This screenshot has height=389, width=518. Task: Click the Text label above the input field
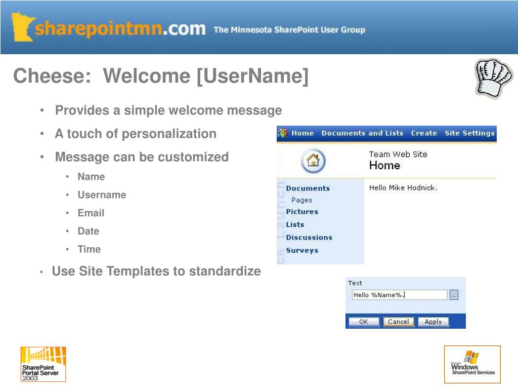(x=355, y=283)
